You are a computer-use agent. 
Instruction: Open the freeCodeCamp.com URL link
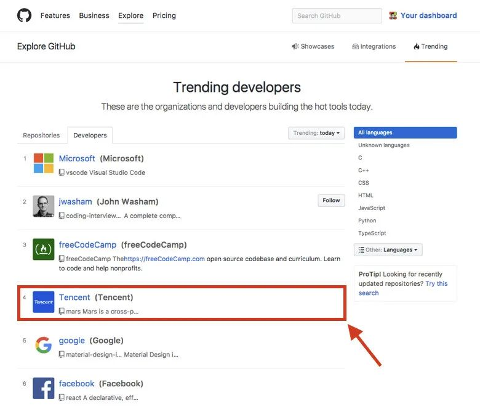coord(164,259)
